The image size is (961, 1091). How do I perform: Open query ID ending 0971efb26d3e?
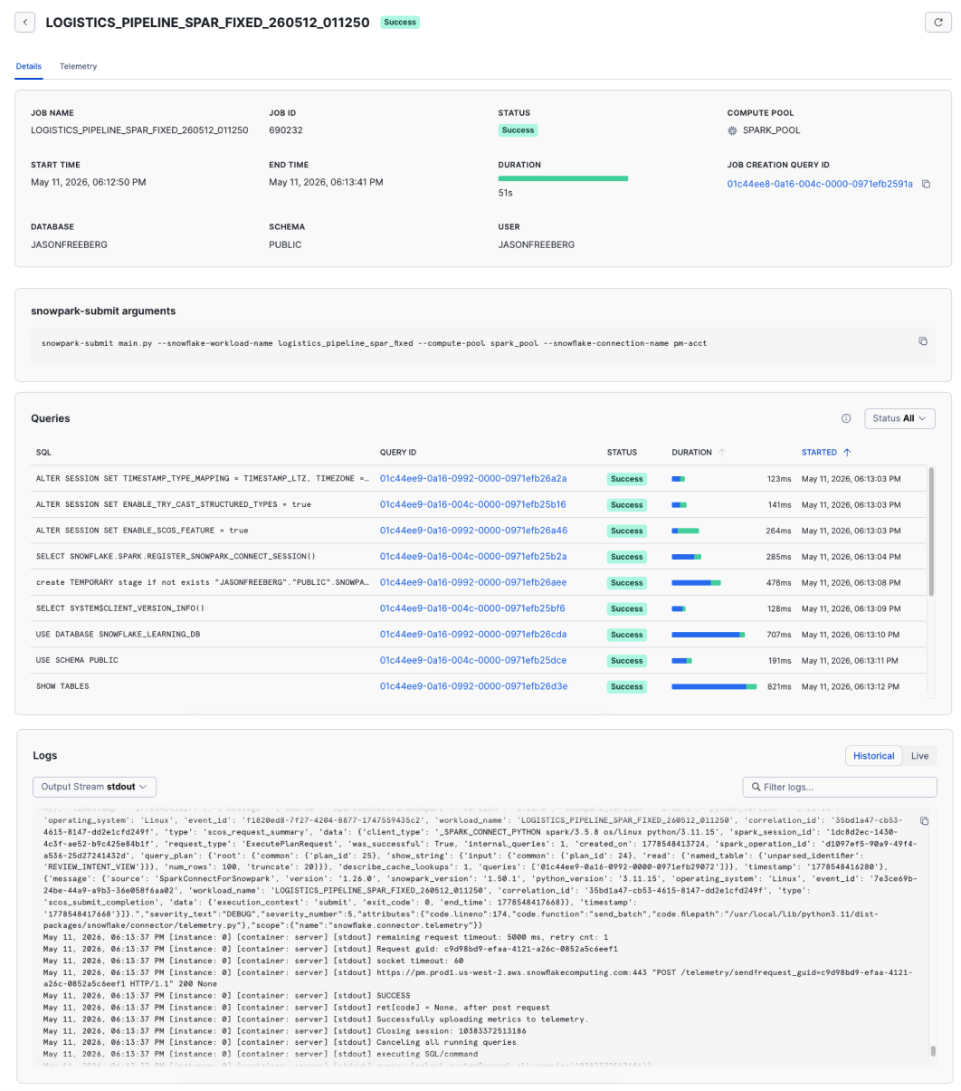473,686
